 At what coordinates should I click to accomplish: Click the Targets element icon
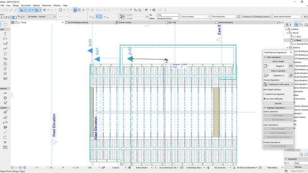coord(266,66)
